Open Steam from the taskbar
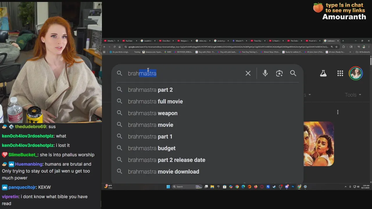The height and width of the screenshot is (209, 372). [274, 187]
